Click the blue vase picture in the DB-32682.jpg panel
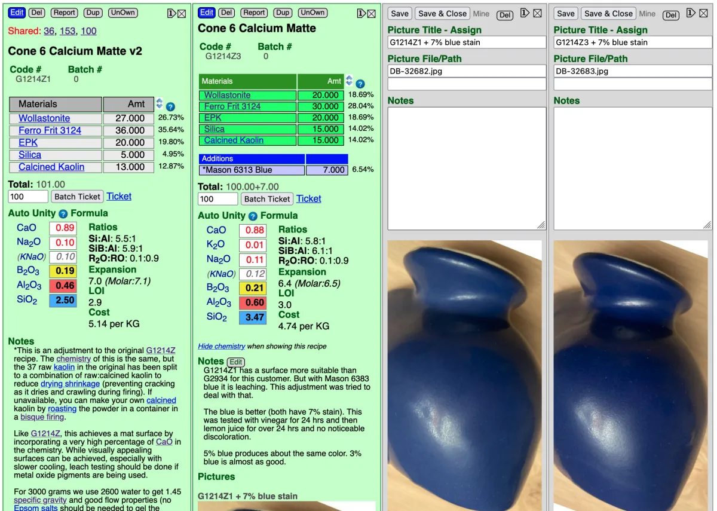 [465, 375]
